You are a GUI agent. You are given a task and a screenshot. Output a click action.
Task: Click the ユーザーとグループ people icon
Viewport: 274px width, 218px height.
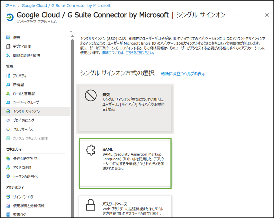(x=8, y=102)
